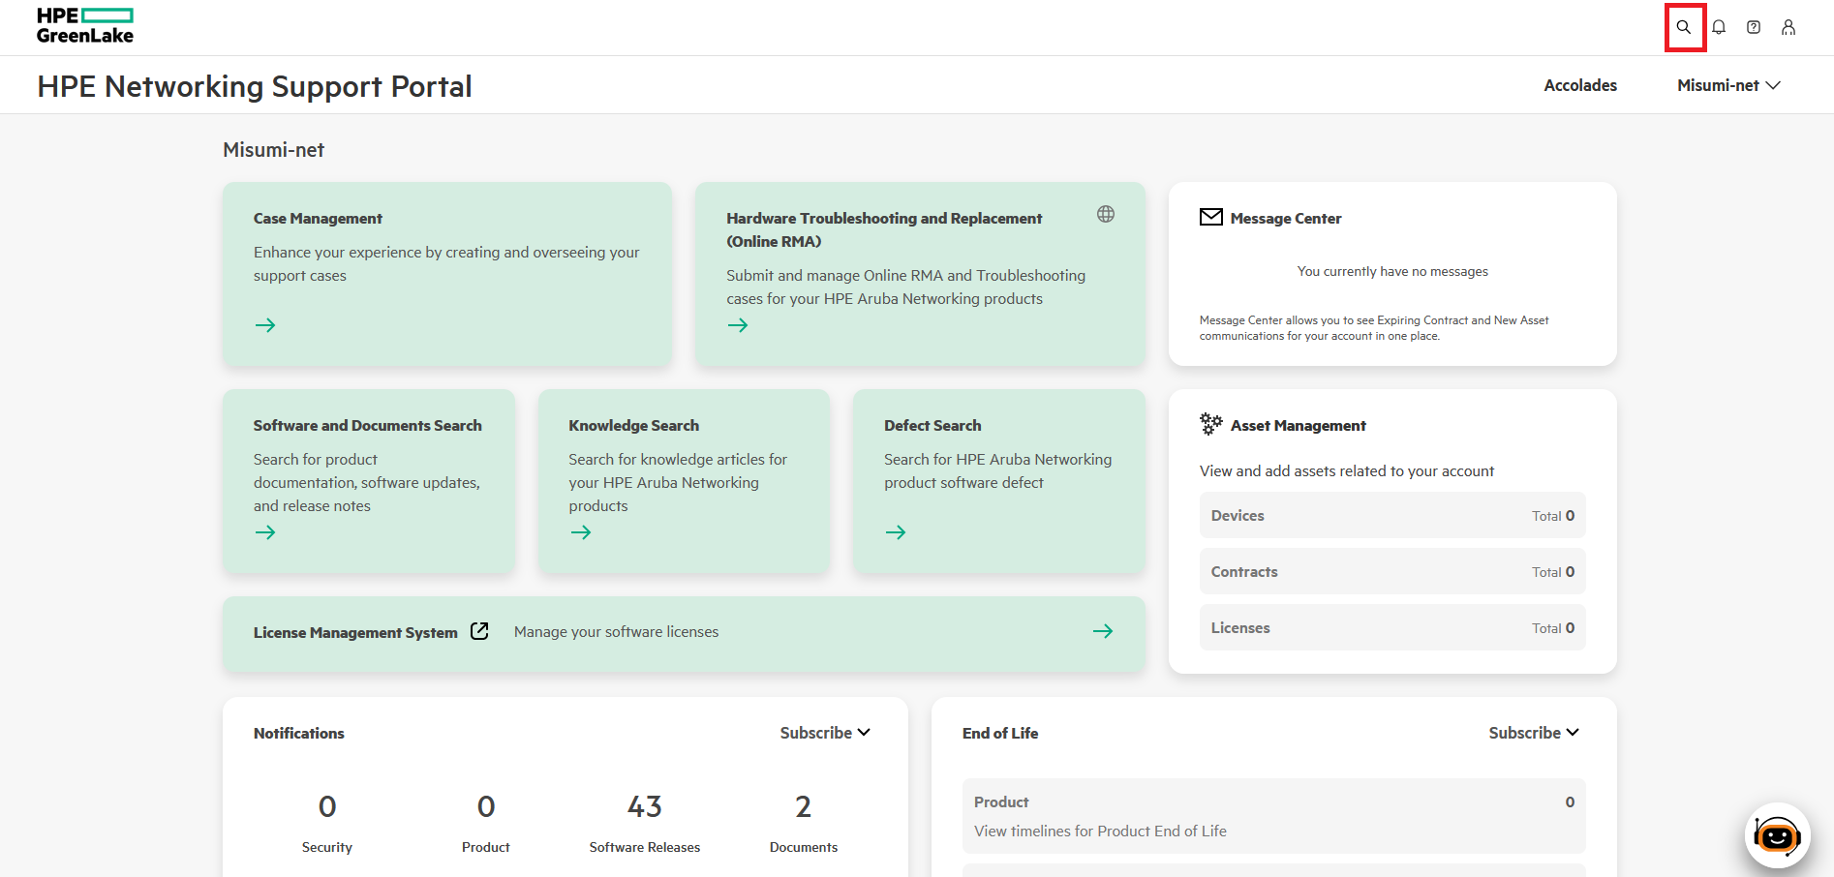The width and height of the screenshot is (1834, 877).
Task: Open the Case Management card title
Action: coord(318,219)
